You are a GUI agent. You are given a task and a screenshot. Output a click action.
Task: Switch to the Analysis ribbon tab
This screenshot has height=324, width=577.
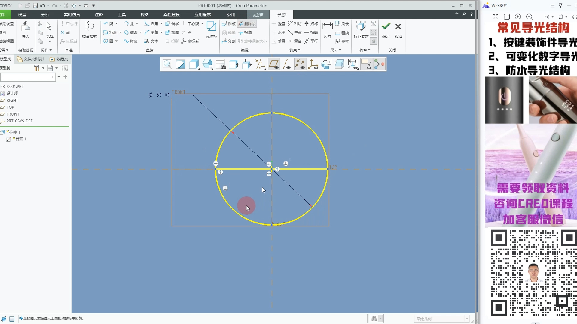click(45, 15)
